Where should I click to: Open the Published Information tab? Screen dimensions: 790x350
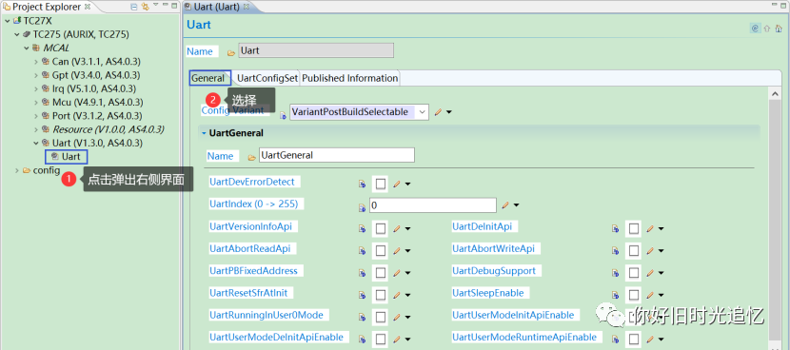click(349, 78)
